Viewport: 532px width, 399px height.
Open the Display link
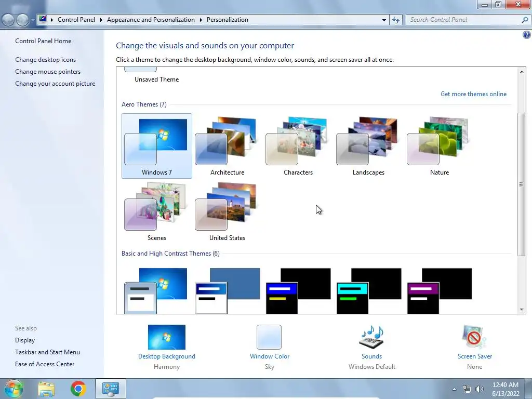pyautogui.click(x=25, y=340)
